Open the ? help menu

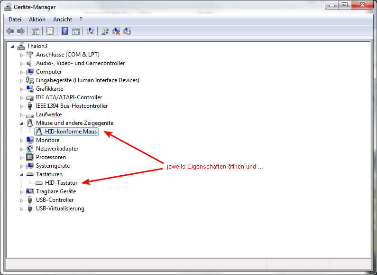click(81, 19)
